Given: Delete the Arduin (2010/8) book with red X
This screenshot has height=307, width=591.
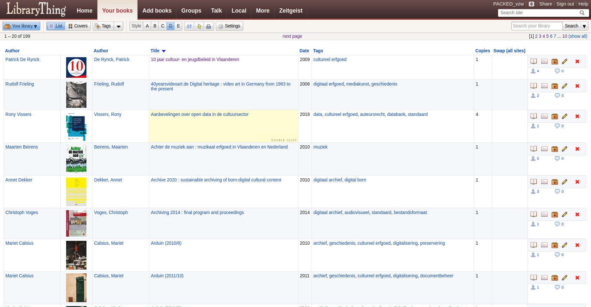Looking at the screenshot, I should pos(577,245).
